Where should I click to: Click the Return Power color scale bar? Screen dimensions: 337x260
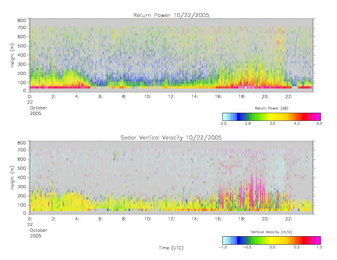271,117
